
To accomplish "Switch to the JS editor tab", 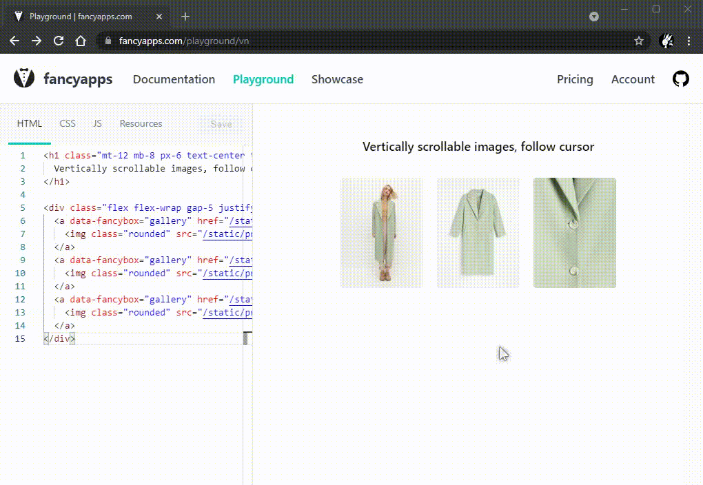I will click(x=97, y=124).
